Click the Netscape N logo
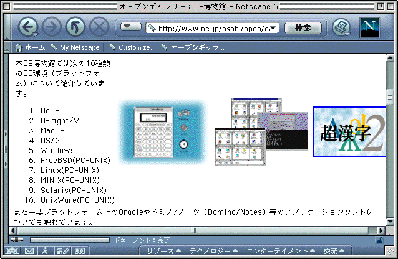The height and width of the screenshot is (259, 398). point(369,27)
